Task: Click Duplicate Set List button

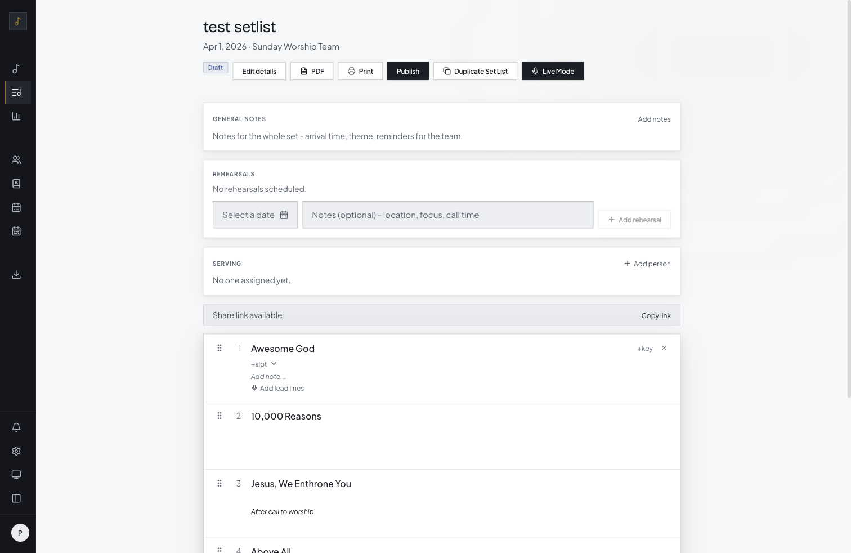Action: coord(475,71)
